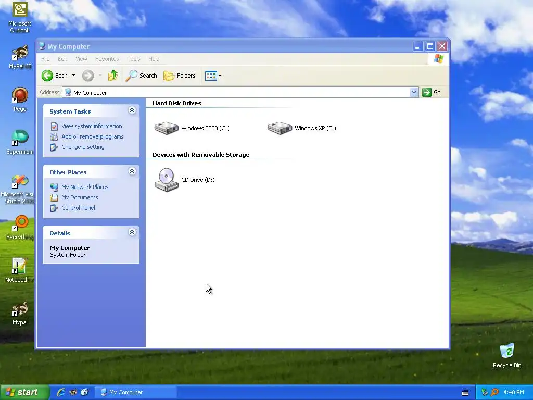Click the System Tasks header title
Image resolution: width=533 pixels, height=400 pixels.
70,111
